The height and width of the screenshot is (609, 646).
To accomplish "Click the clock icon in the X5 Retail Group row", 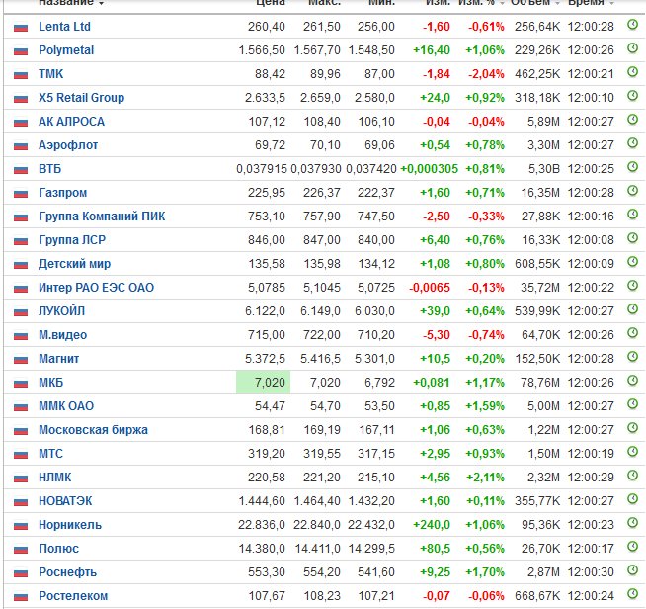I will click(632, 96).
